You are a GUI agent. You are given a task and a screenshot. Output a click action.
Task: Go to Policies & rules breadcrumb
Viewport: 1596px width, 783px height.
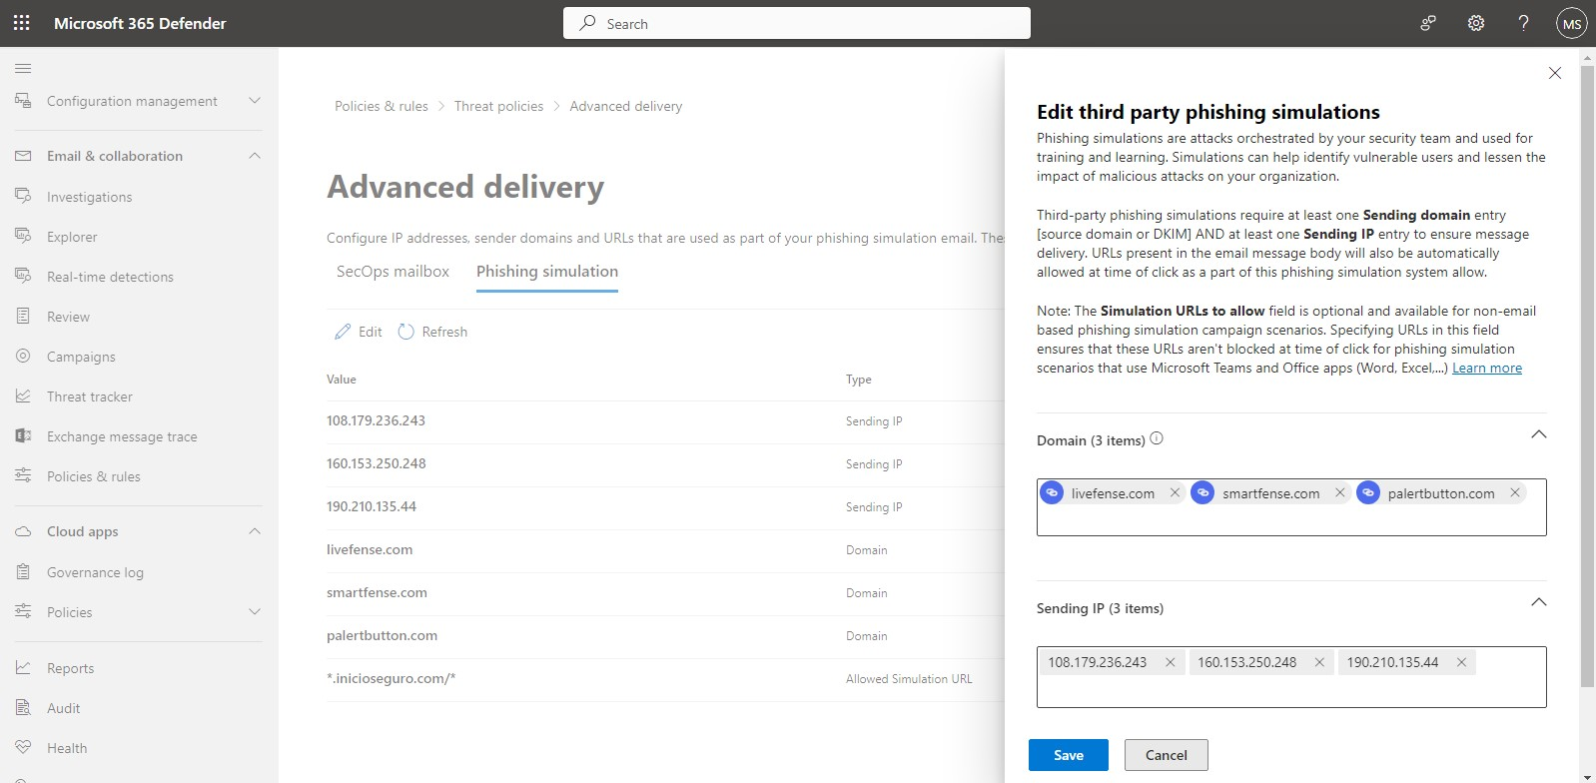(382, 106)
